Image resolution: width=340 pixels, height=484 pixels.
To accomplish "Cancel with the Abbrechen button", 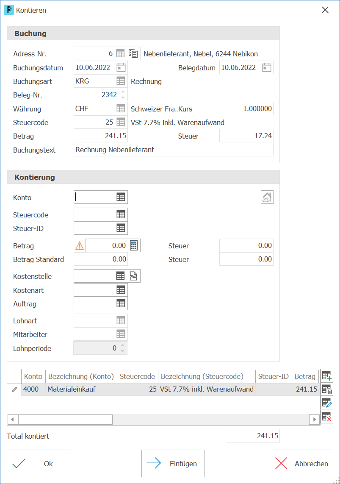I will (x=301, y=463).
